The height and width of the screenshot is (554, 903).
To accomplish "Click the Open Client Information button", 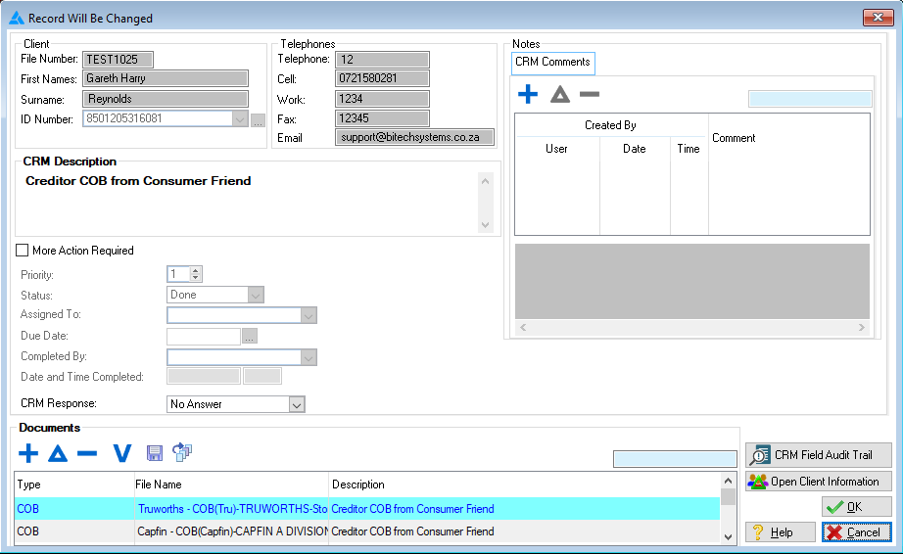I will [818, 482].
